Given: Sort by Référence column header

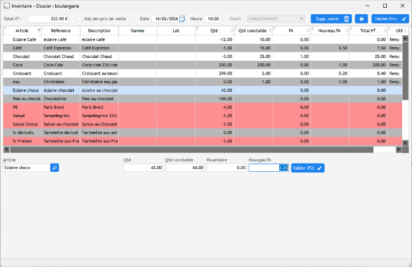Looking at the screenshot, I should click(61, 31).
